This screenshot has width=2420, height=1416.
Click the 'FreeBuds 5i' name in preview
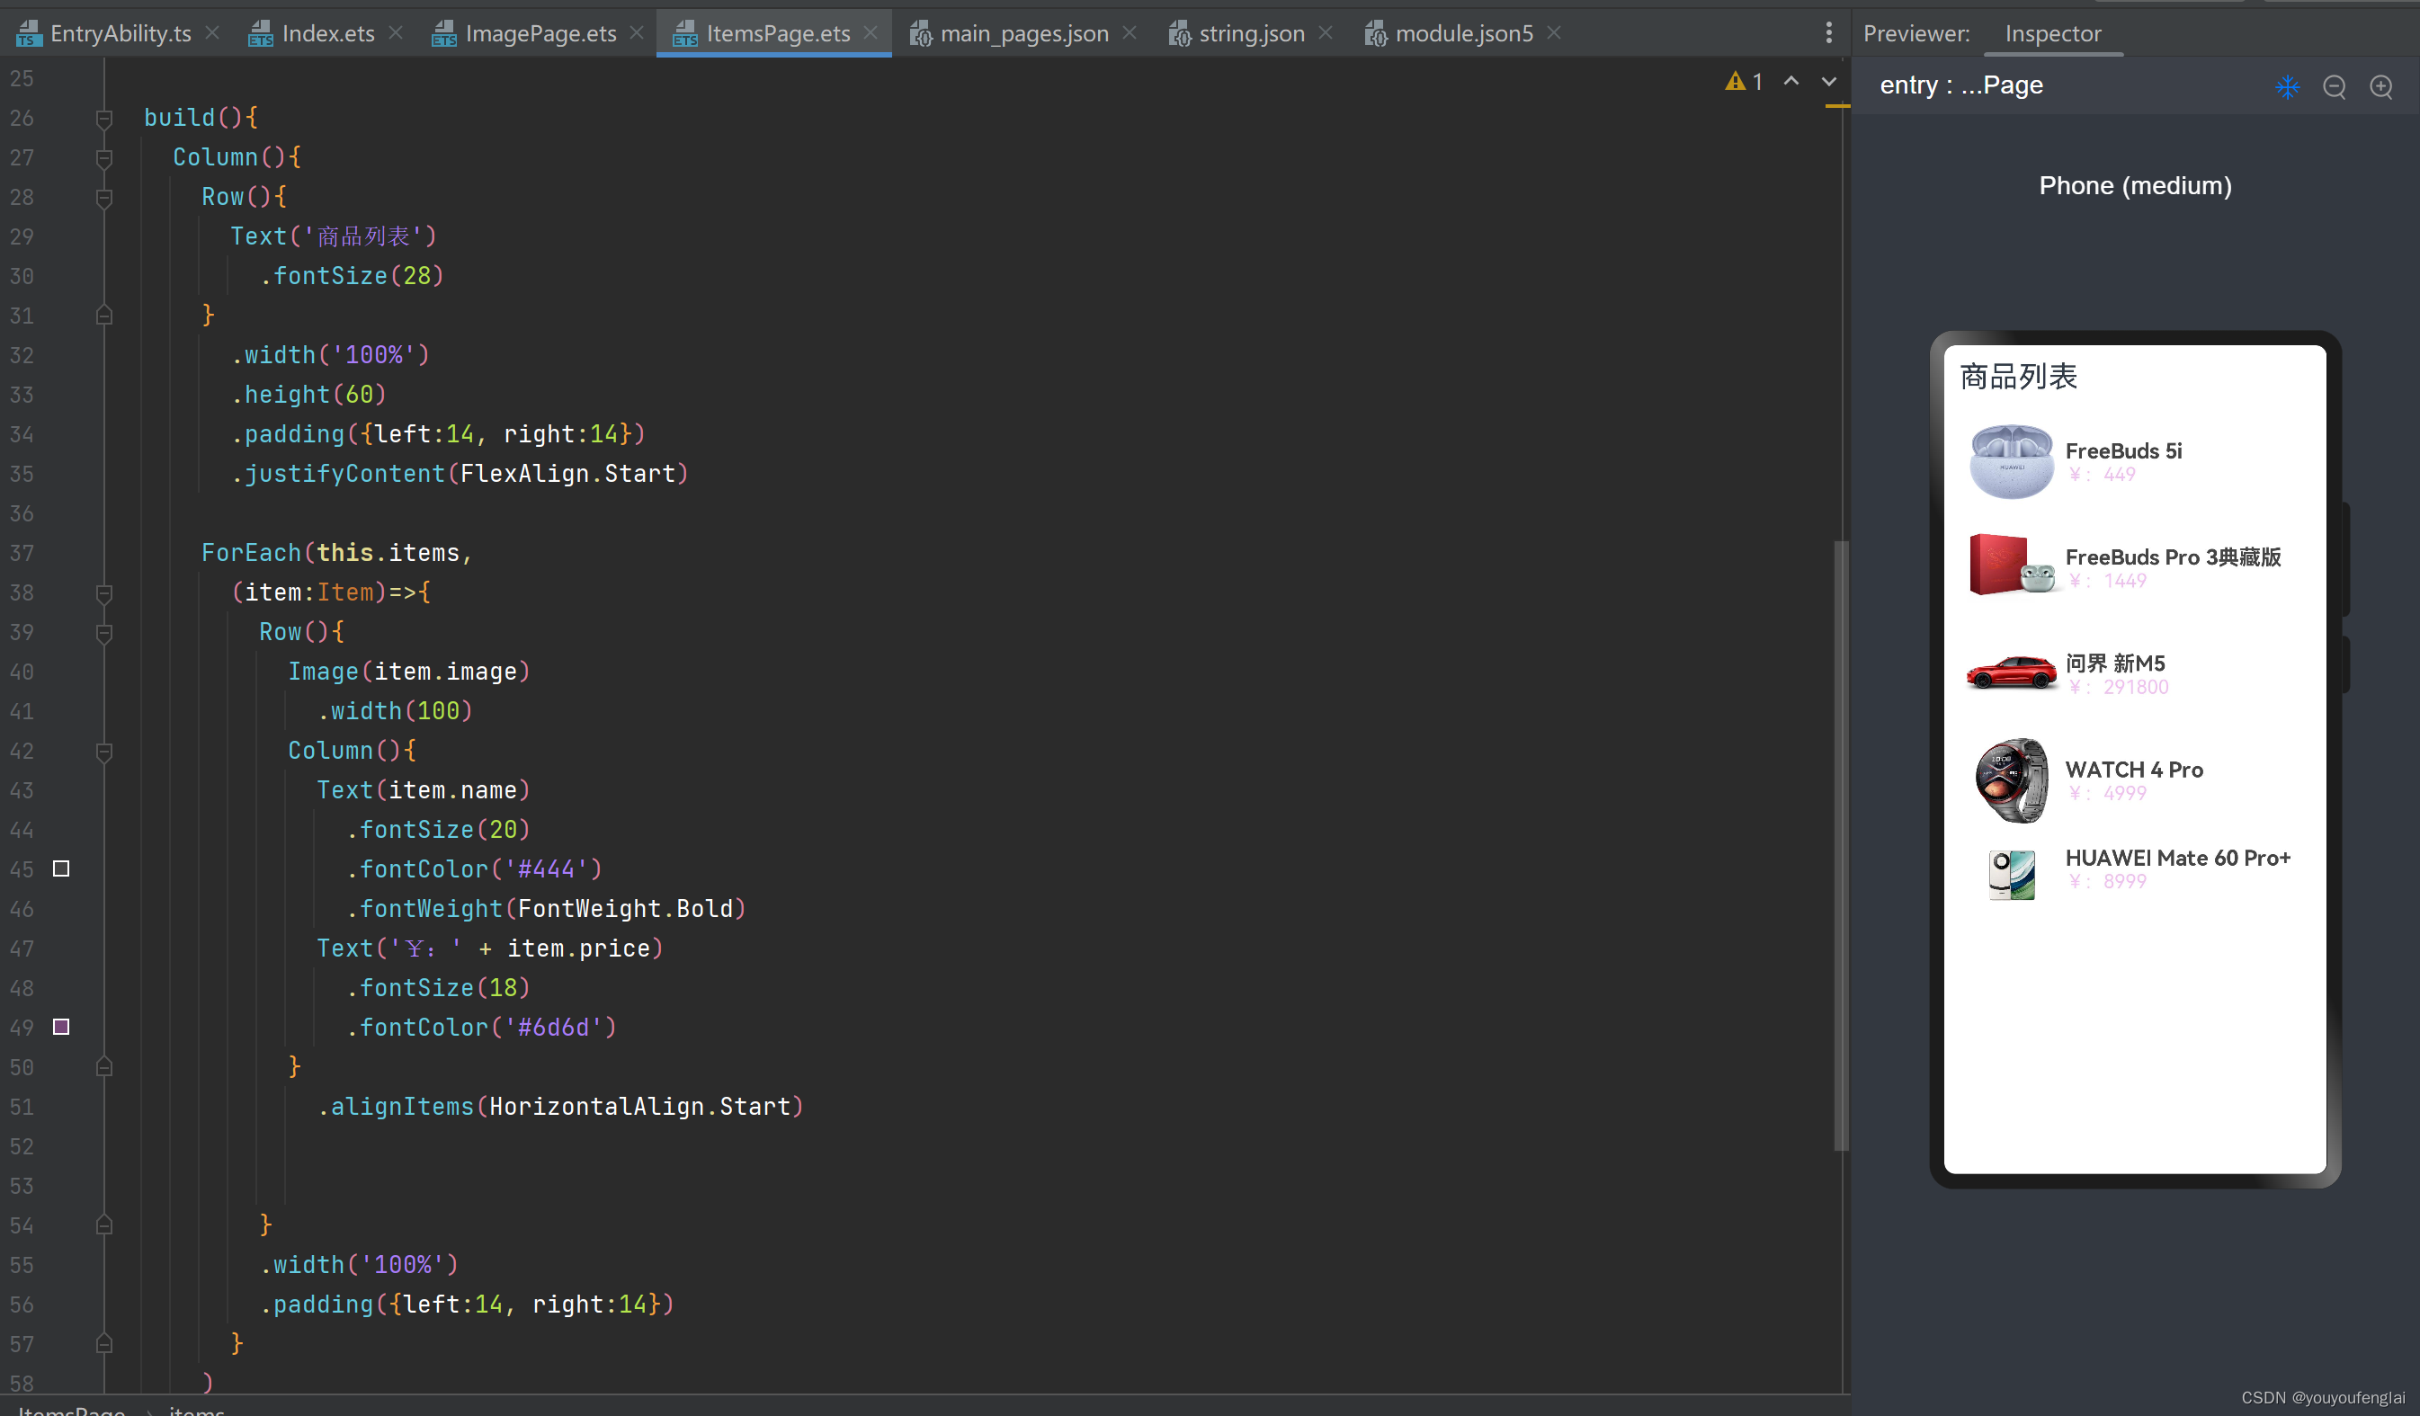[2123, 451]
